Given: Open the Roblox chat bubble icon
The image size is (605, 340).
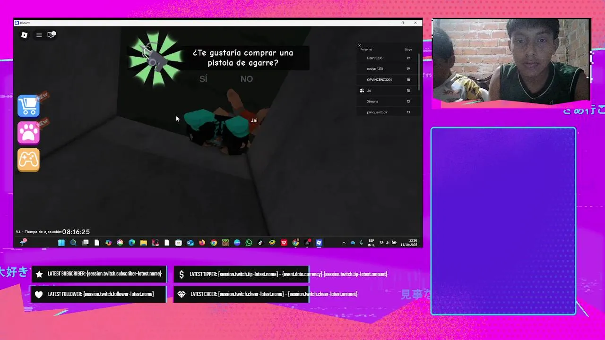Looking at the screenshot, I should coord(52,34).
